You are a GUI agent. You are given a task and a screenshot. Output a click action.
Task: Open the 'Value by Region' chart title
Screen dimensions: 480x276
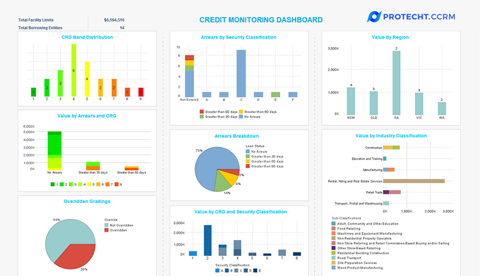click(390, 37)
